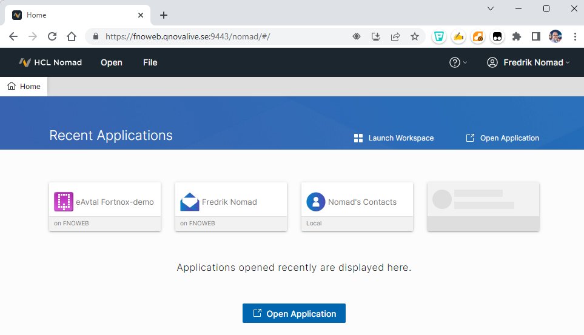584x335 pixels.
Task: Open eAvtal Fortnox-demo application card
Action: click(105, 207)
